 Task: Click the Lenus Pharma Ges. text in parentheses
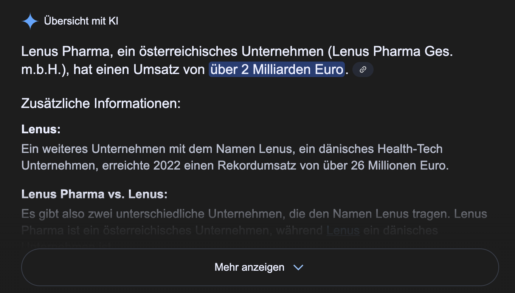click(x=390, y=52)
